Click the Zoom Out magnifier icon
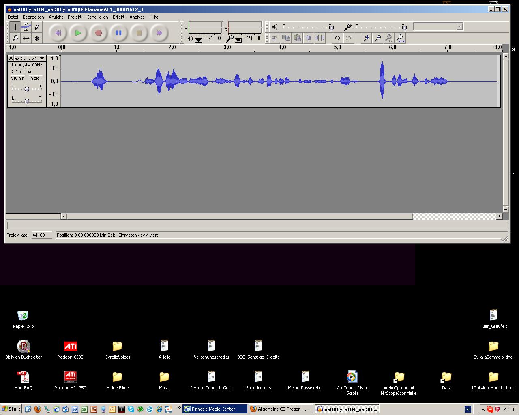The image size is (519, 415). pos(377,38)
